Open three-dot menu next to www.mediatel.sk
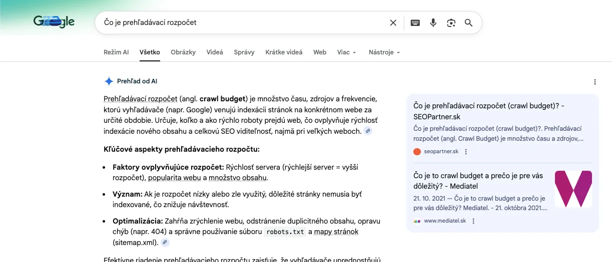The height and width of the screenshot is (262, 612). pos(473,221)
